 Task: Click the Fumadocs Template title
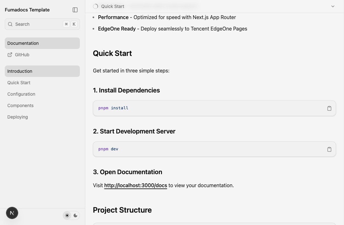(27, 10)
